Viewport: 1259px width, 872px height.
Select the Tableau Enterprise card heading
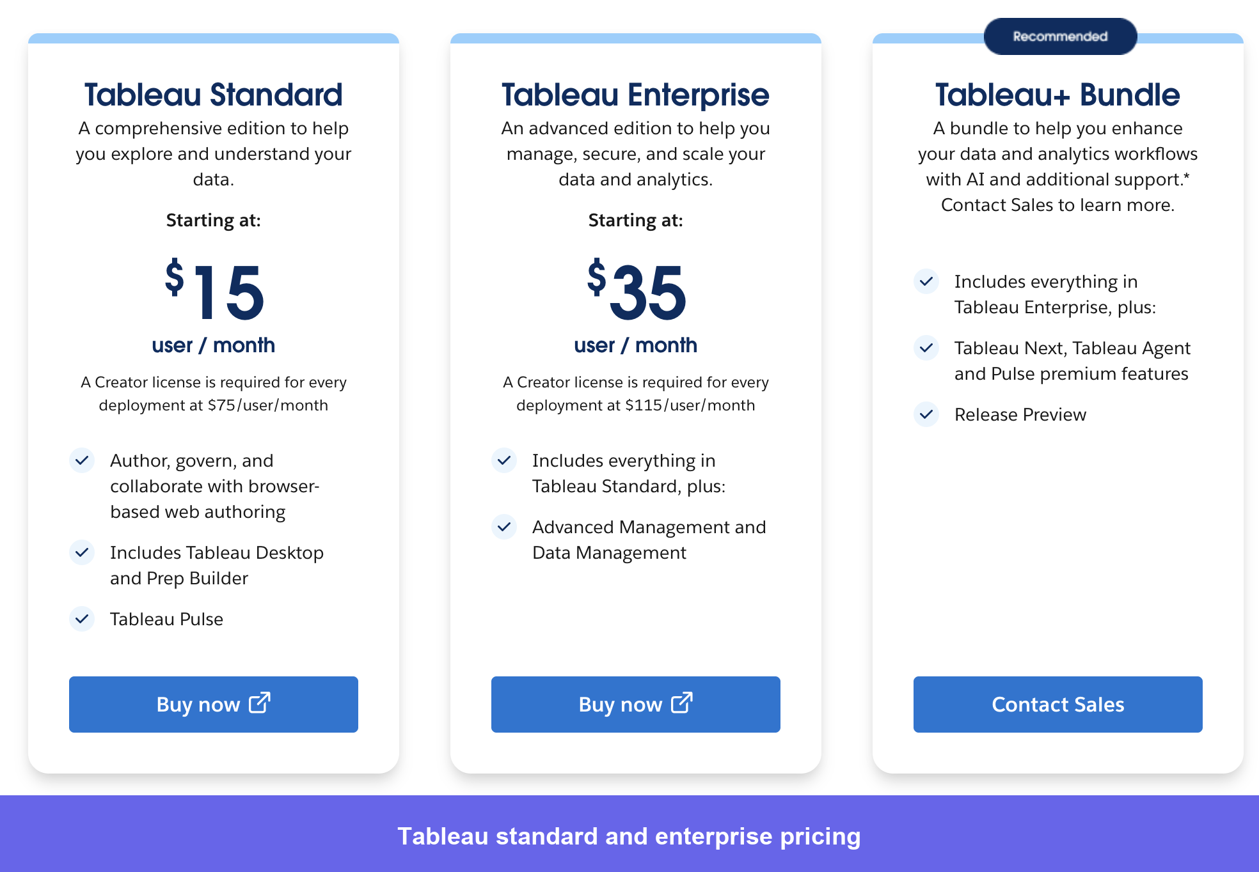tap(635, 95)
